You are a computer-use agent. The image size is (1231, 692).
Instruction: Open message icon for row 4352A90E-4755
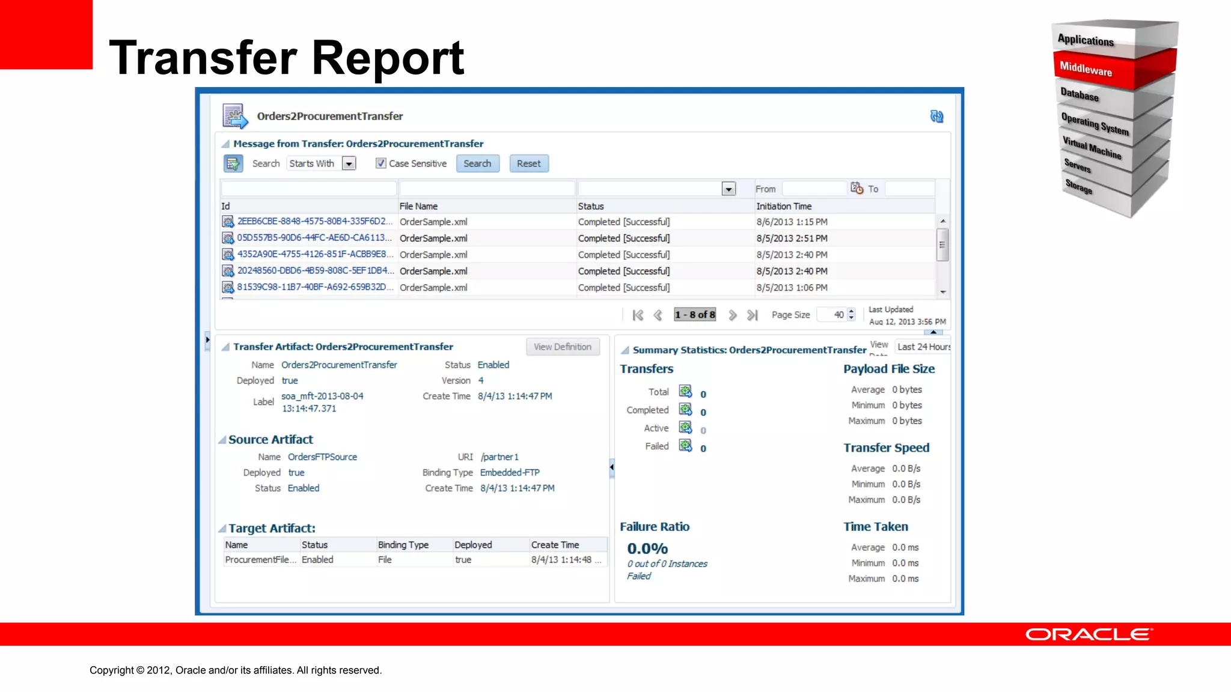[228, 255]
